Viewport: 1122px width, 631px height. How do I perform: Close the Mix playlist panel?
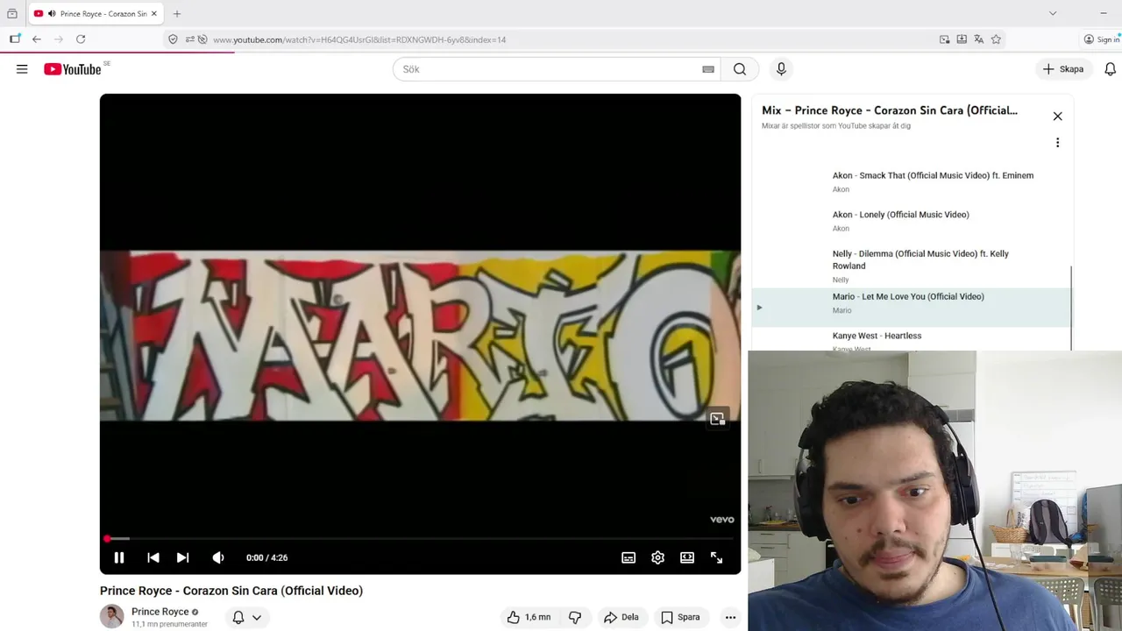tap(1057, 117)
